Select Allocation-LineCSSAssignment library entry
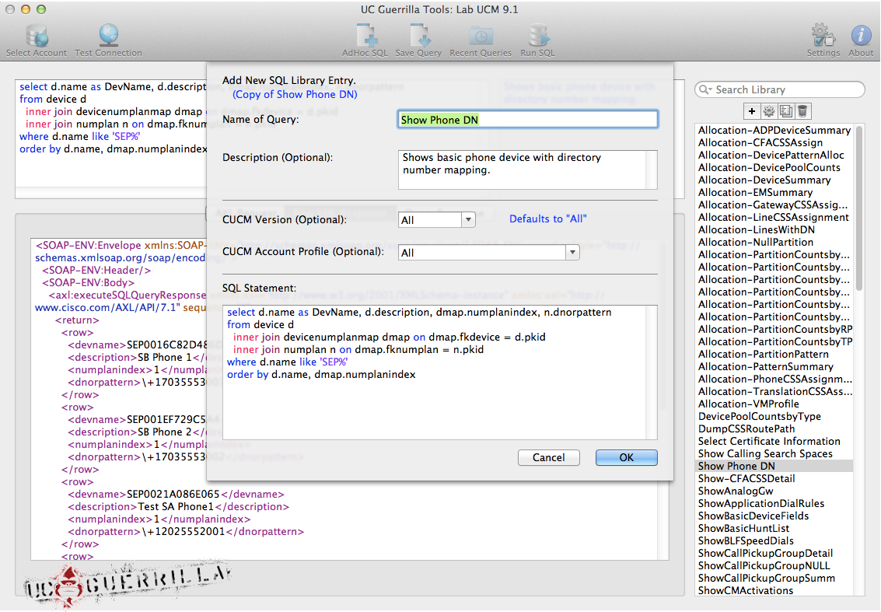 coord(774,218)
